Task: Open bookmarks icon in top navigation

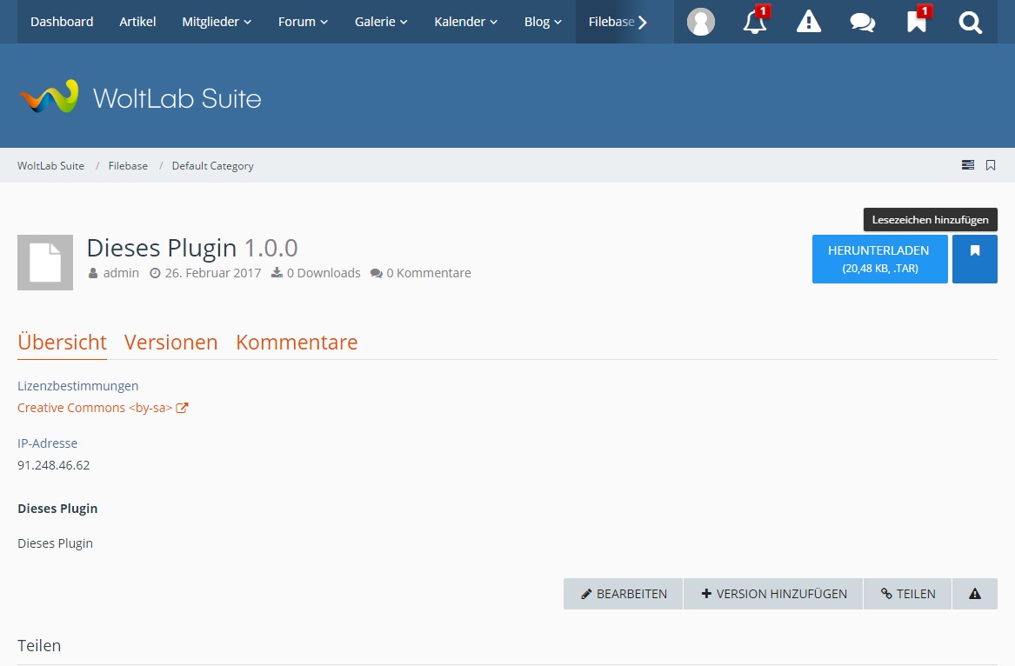Action: 917,22
